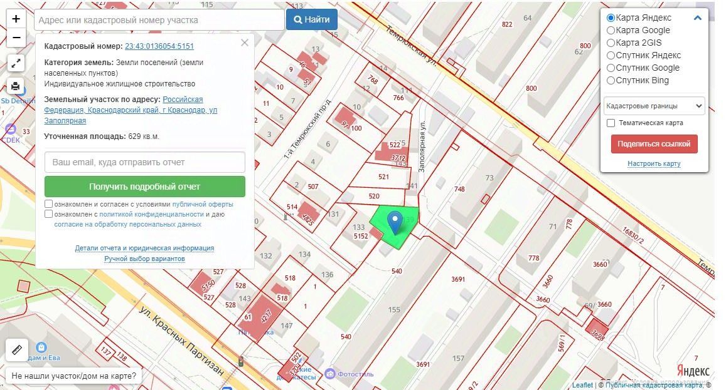Focus the address or cadastral number search field

(159, 20)
